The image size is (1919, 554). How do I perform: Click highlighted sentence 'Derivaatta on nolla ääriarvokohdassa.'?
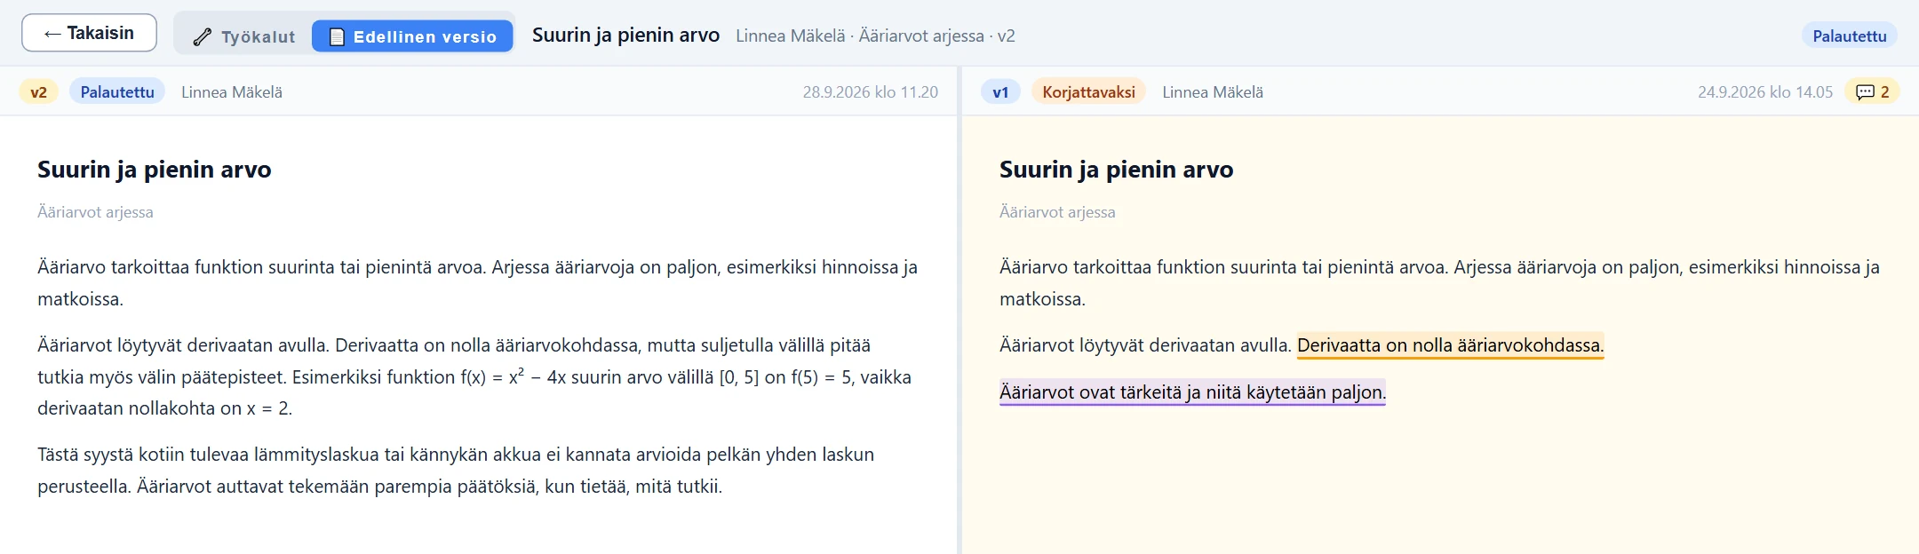(1450, 345)
